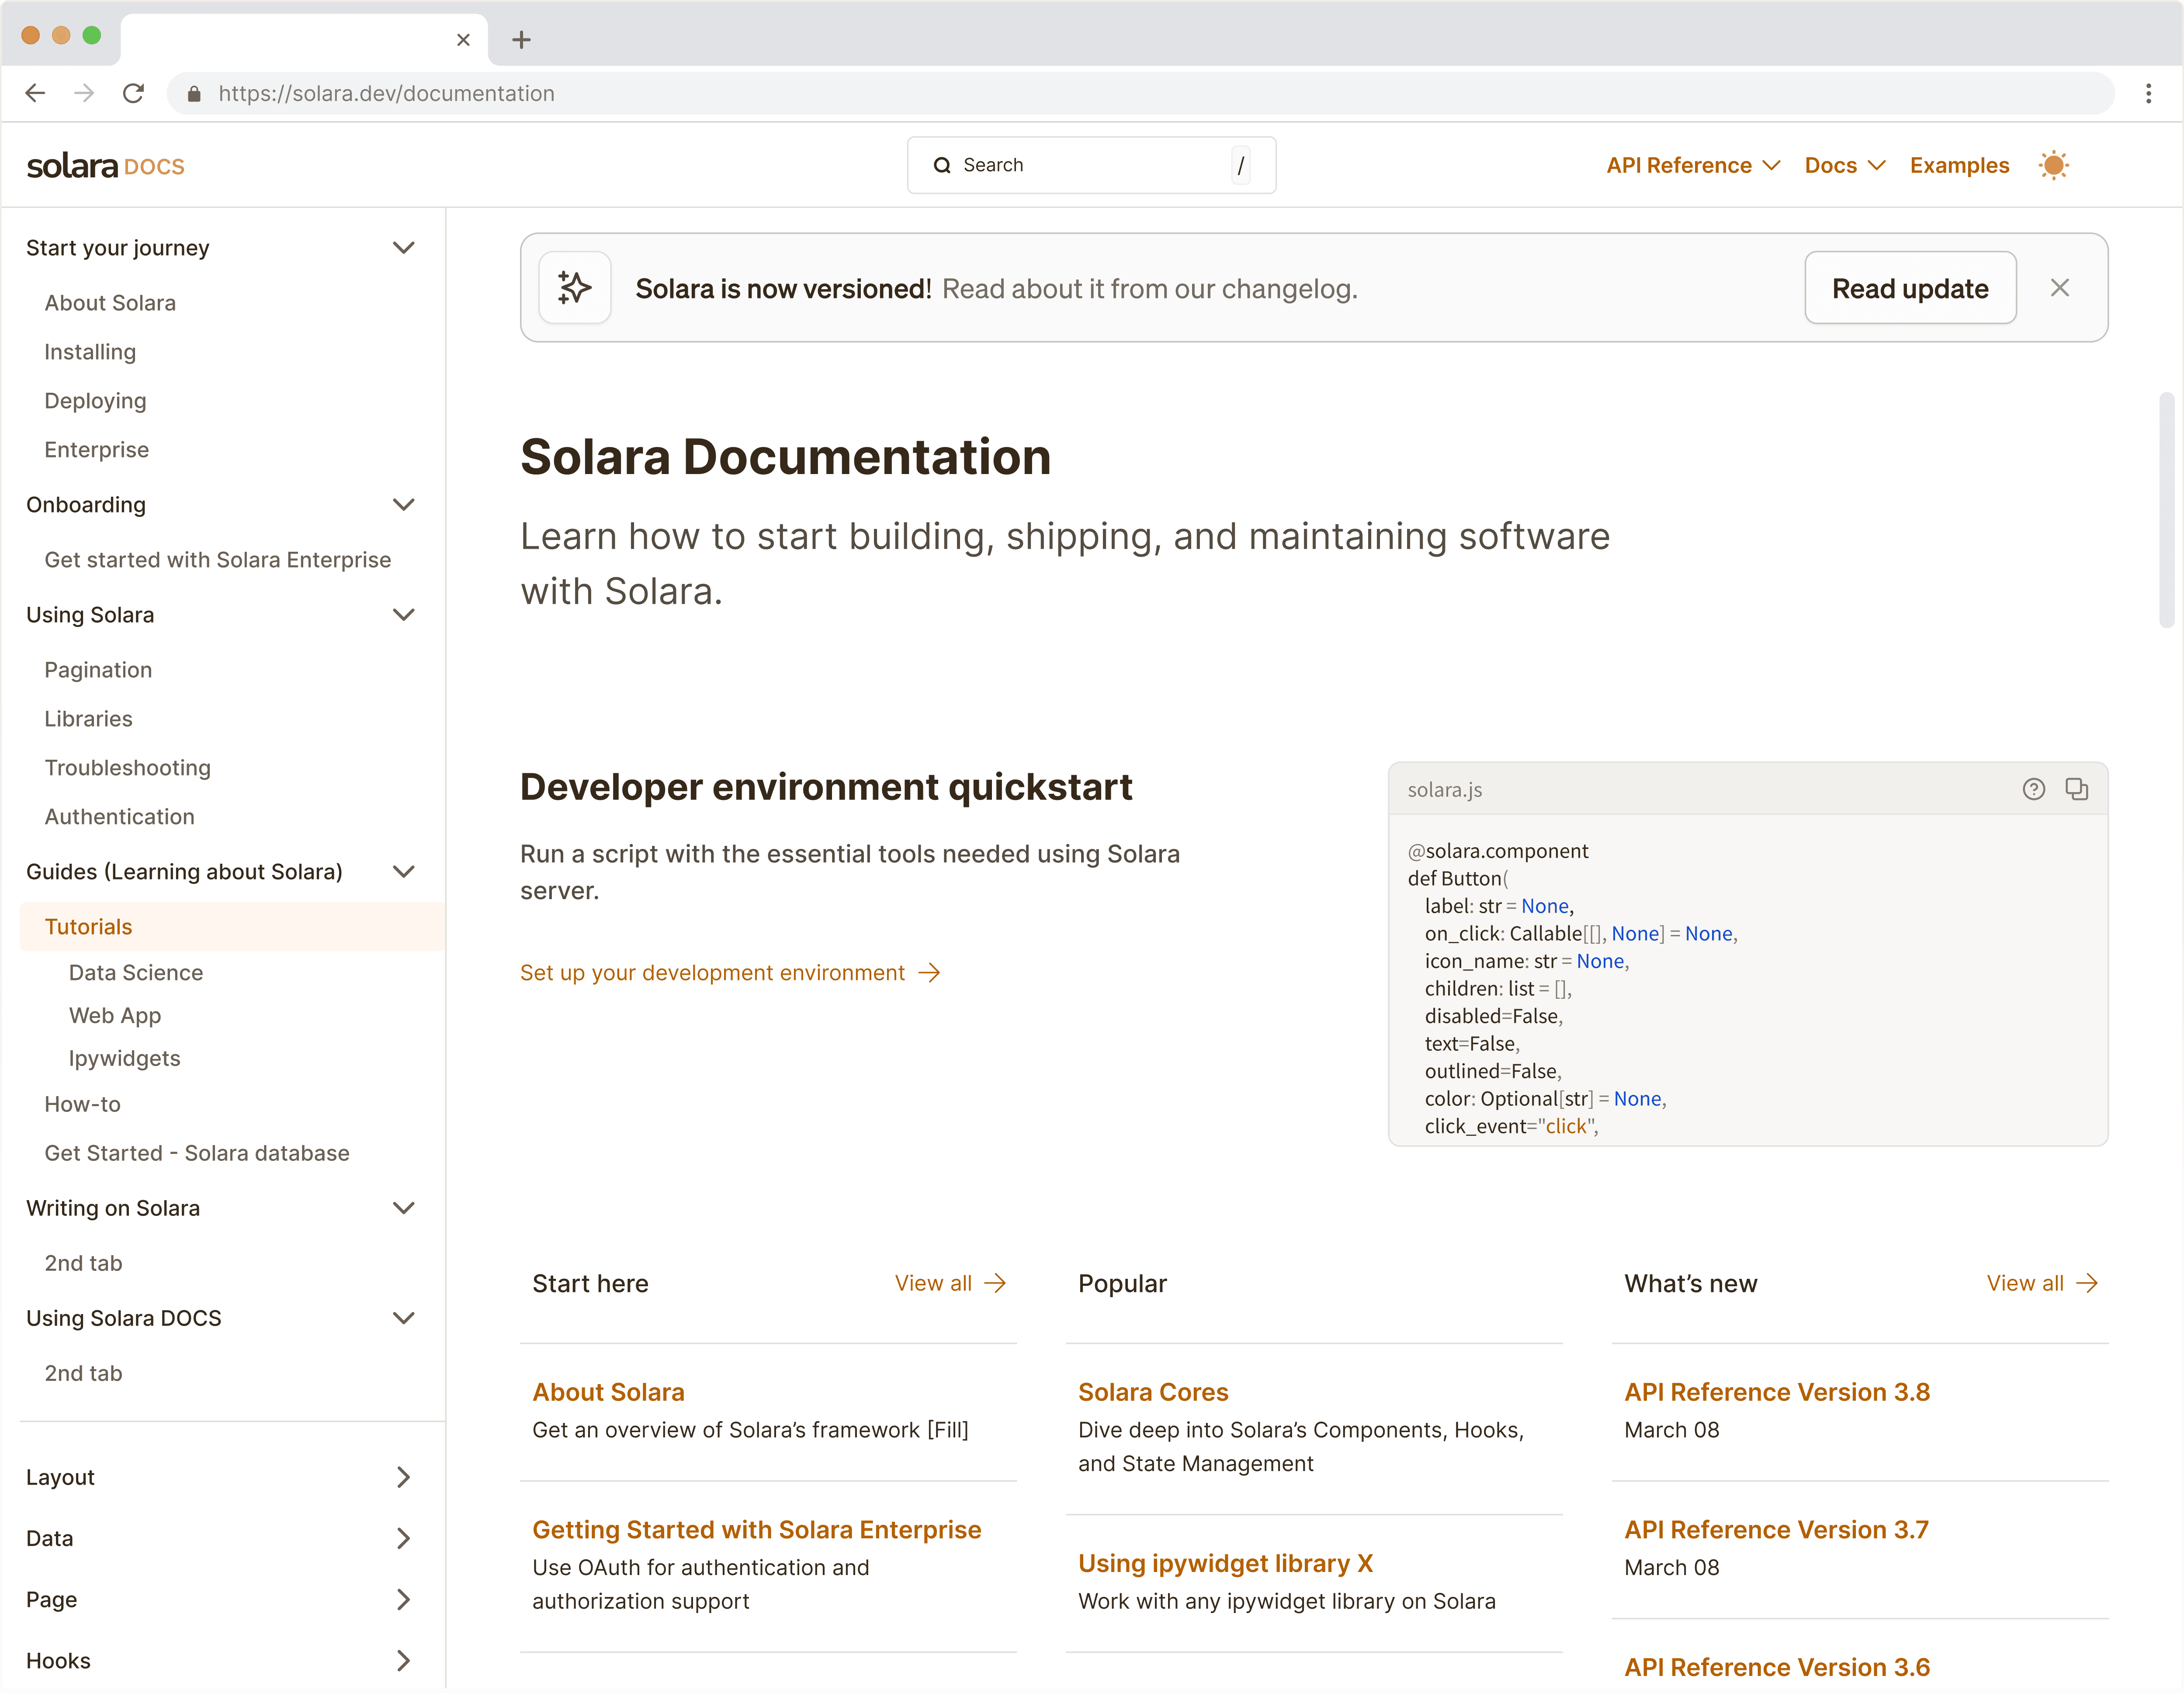This screenshot has width=2184, height=1693.
Task: Collapse Guides (Learning about Solara) section
Action: coord(404,872)
